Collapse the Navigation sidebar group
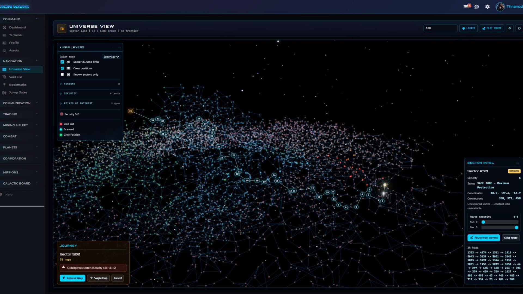523x294 pixels. (x=20, y=61)
